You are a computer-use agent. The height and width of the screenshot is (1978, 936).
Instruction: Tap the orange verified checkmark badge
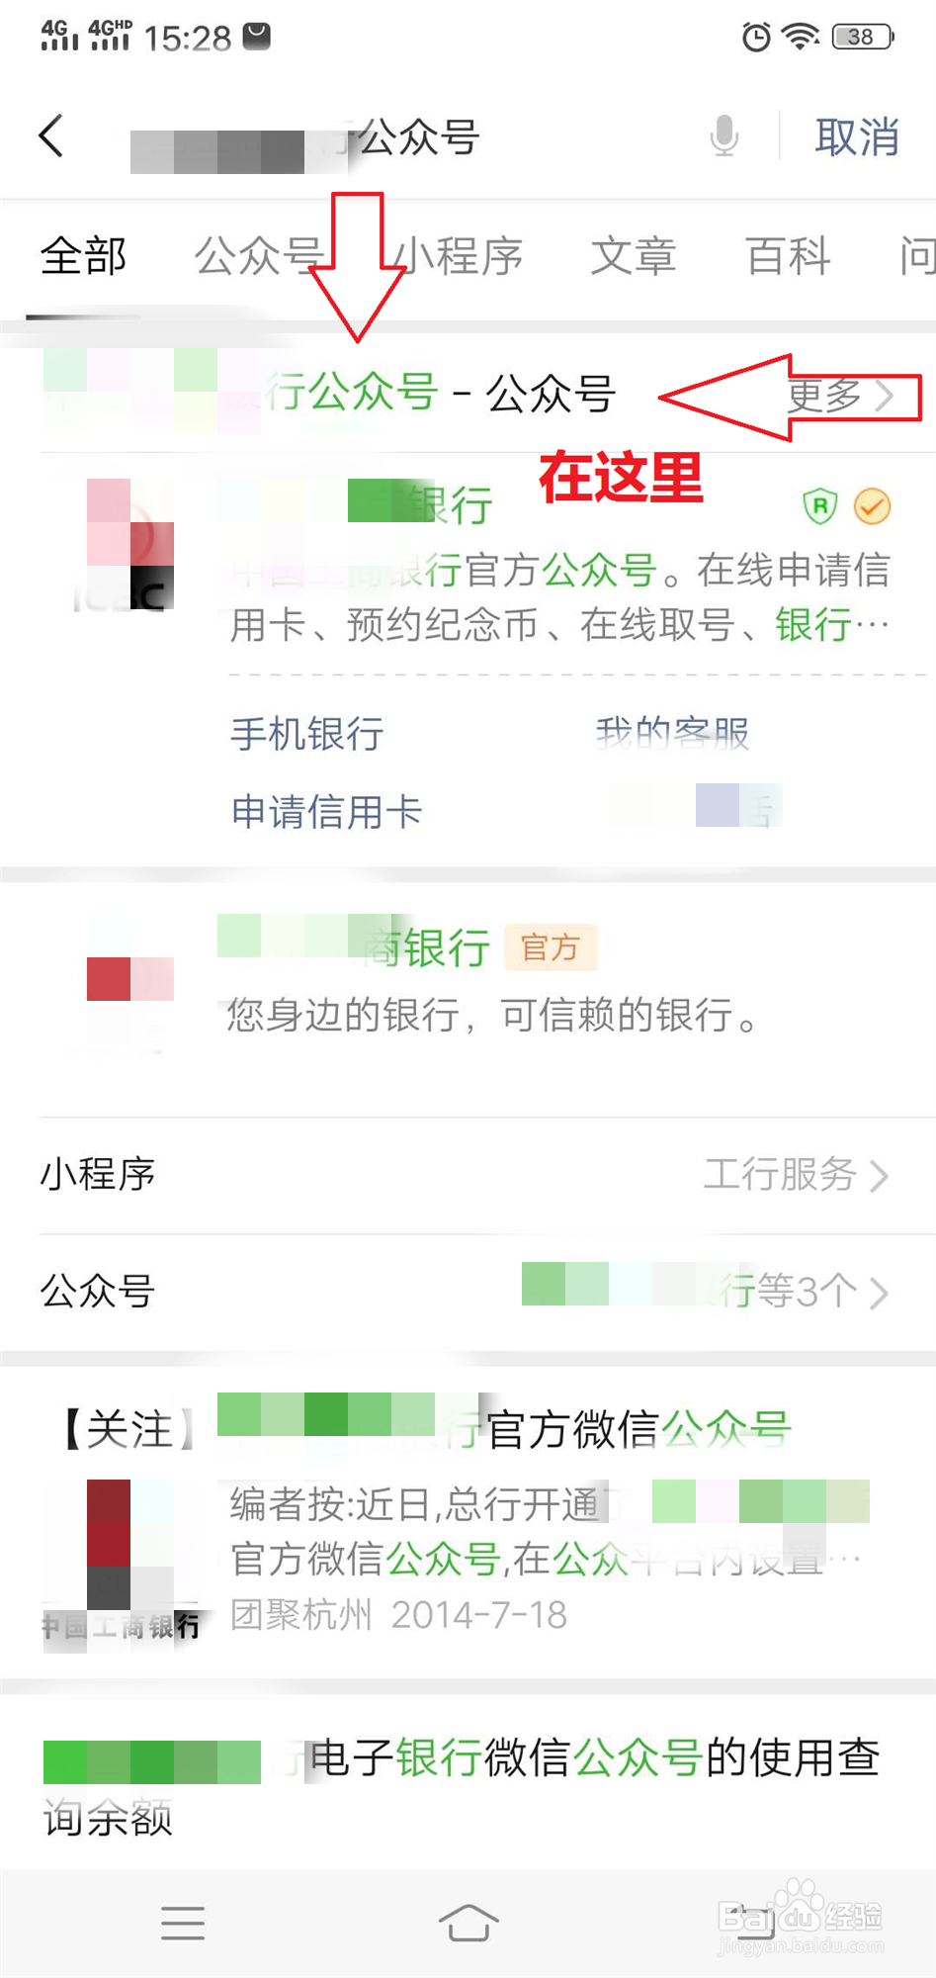click(x=872, y=506)
